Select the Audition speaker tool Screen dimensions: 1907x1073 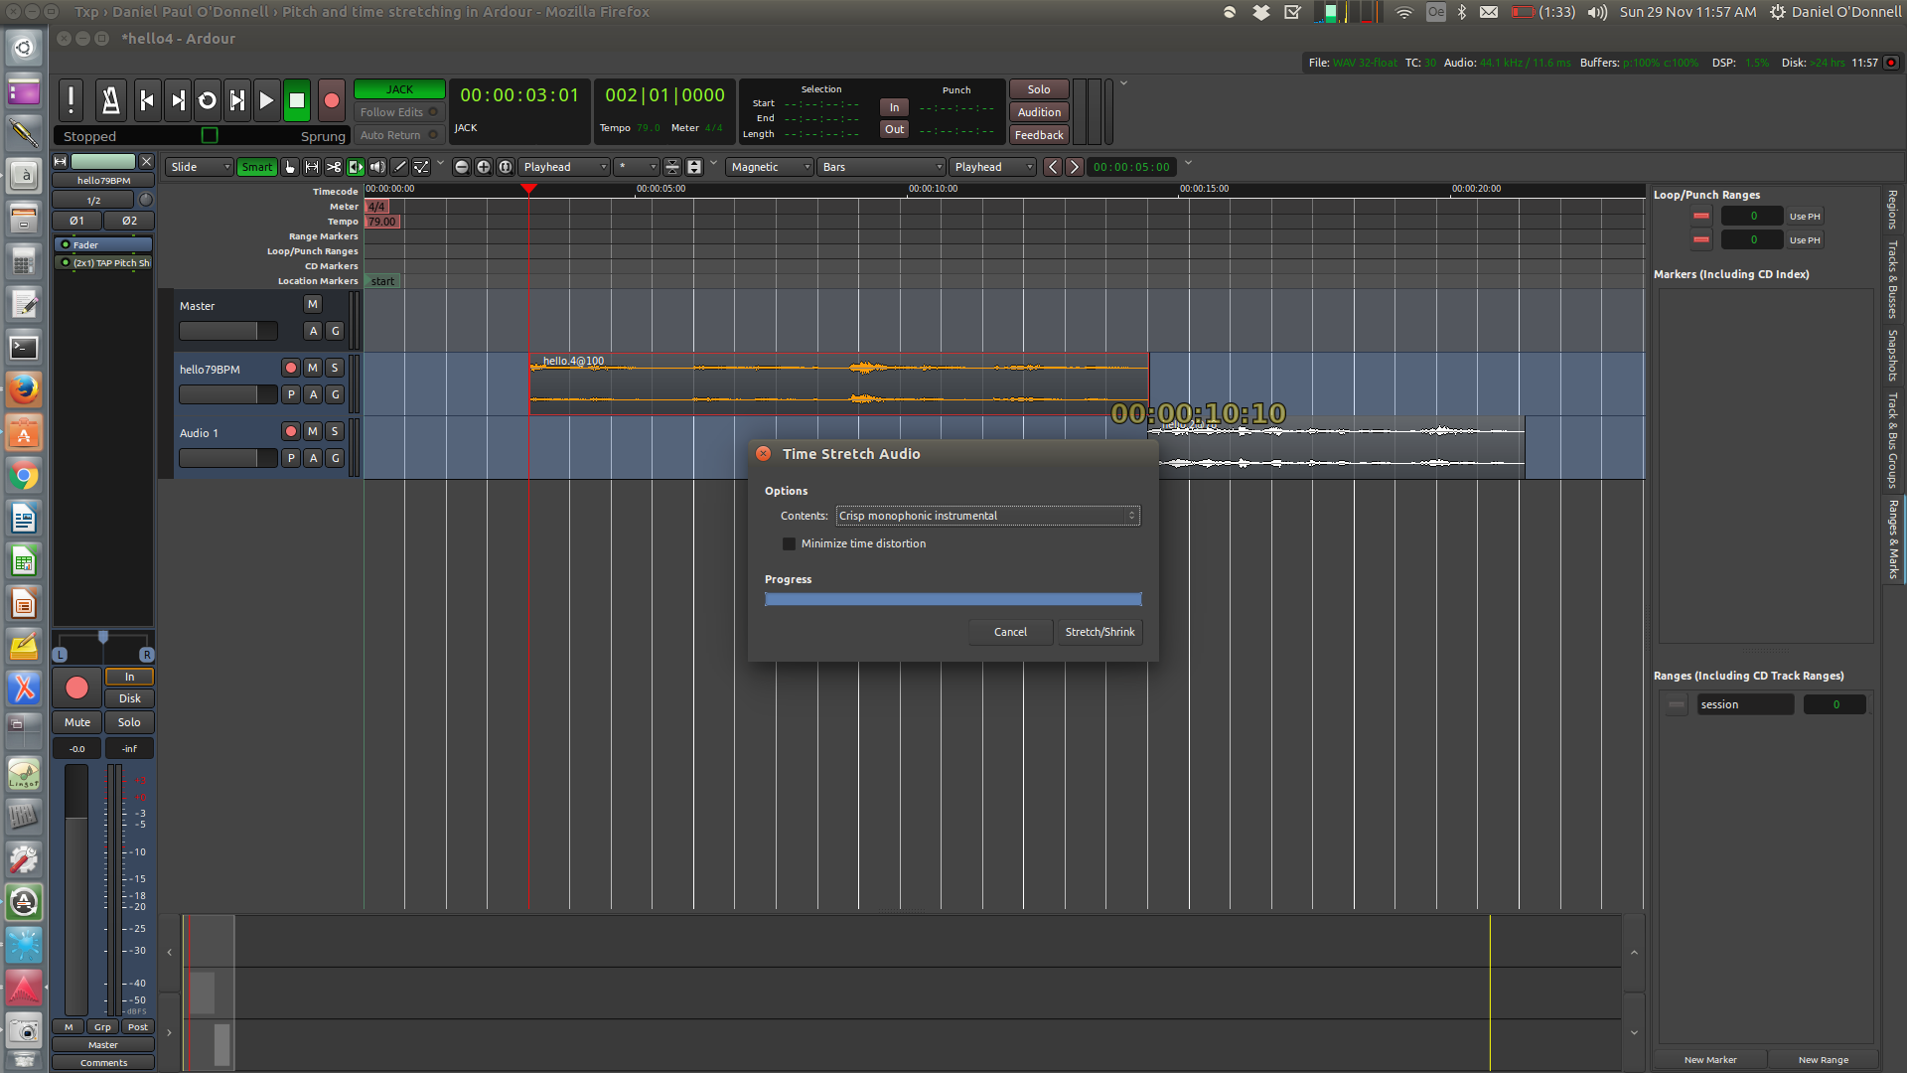[377, 167]
